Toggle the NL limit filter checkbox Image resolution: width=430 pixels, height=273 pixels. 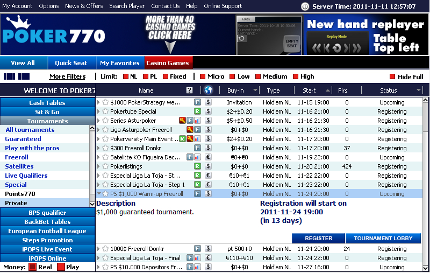tap(126, 76)
